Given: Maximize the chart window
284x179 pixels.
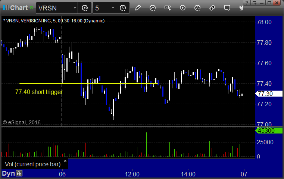Looking at the screenshot, I should 269,3.
